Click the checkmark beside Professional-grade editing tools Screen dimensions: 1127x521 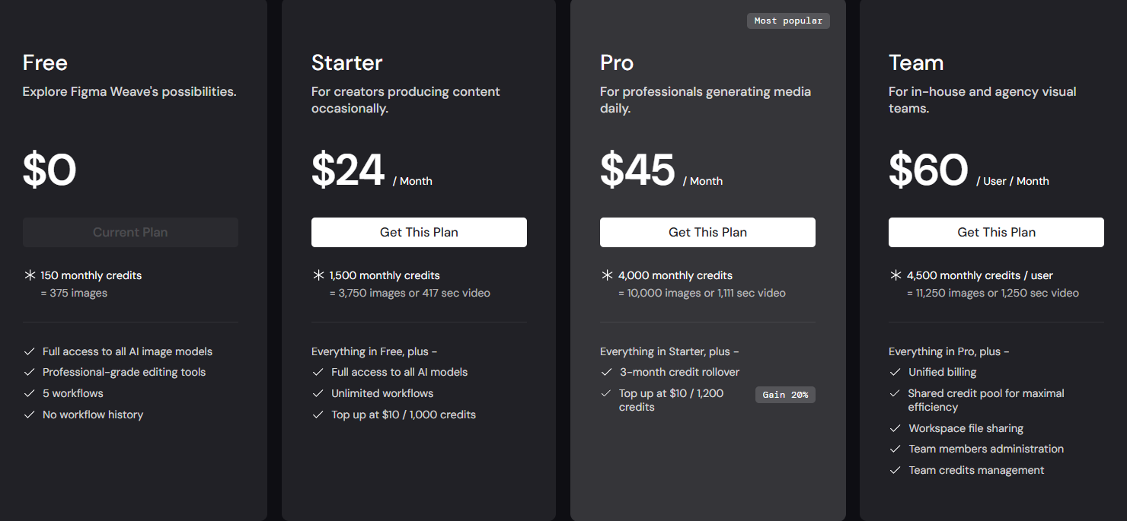[30, 372]
